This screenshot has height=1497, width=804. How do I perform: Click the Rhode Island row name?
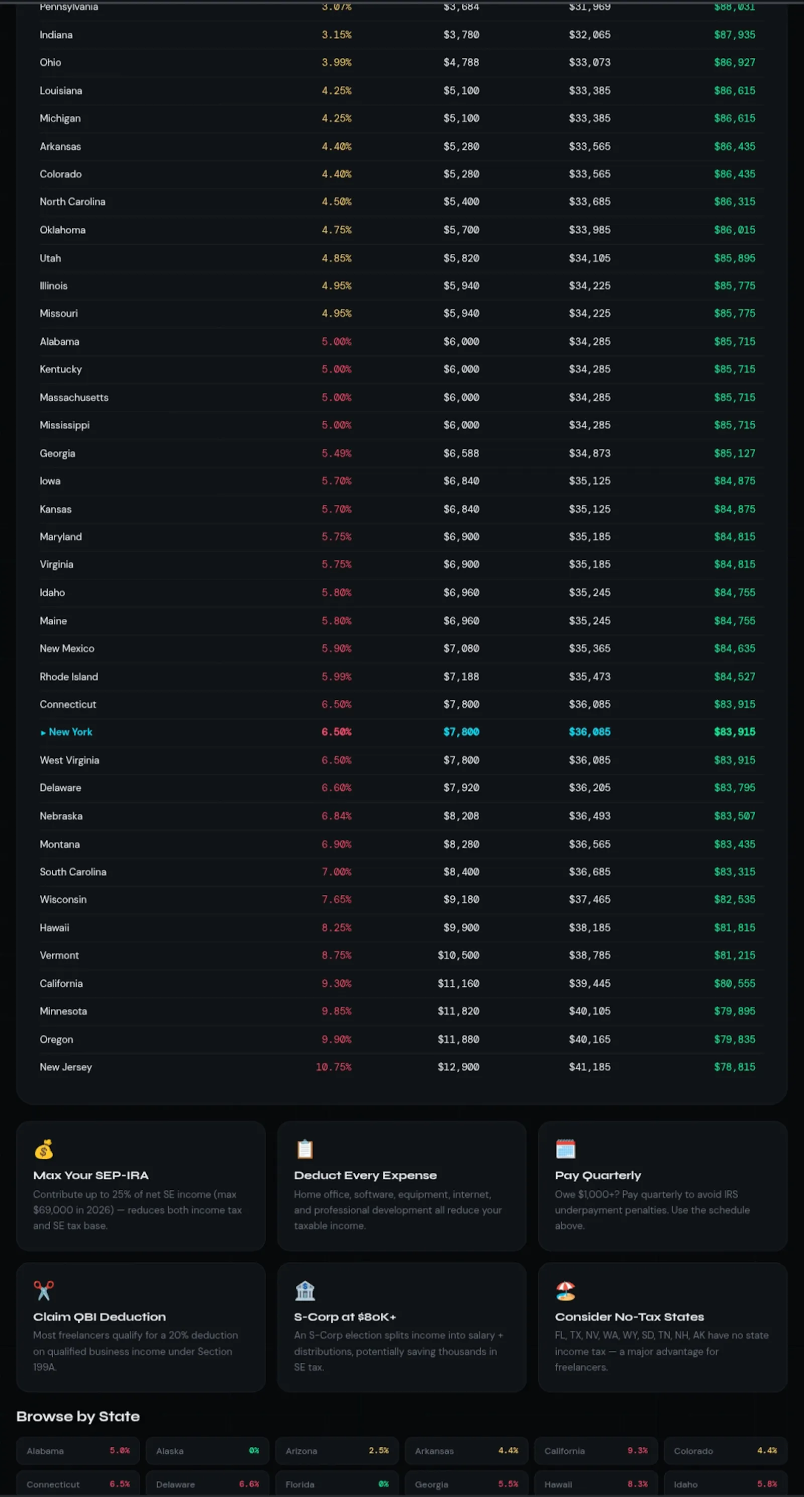point(68,677)
